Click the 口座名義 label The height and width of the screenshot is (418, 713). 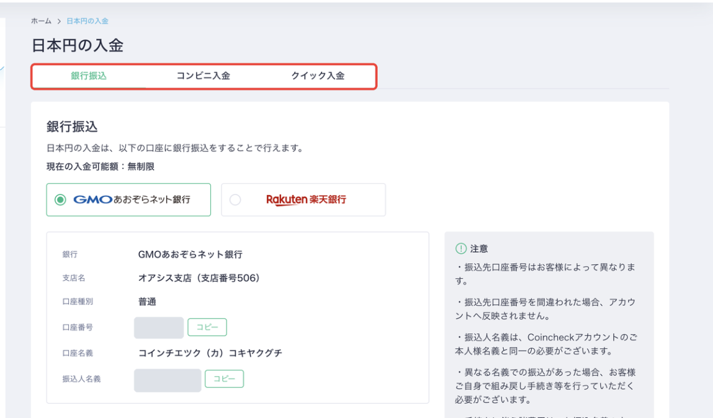[x=78, y=352]
